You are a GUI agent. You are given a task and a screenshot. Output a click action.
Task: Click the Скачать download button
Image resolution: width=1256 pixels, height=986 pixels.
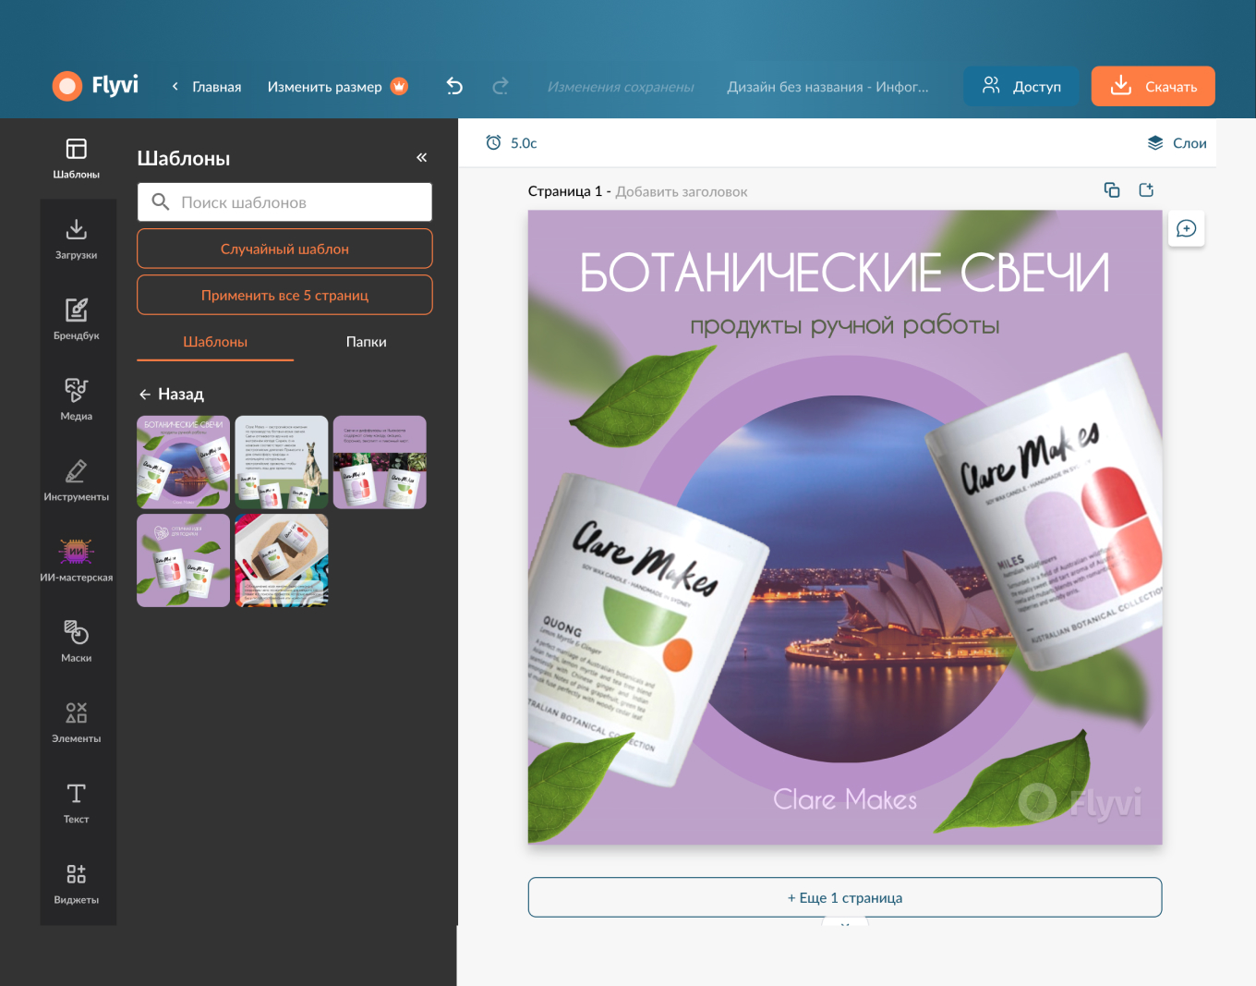click(1153, 86)
